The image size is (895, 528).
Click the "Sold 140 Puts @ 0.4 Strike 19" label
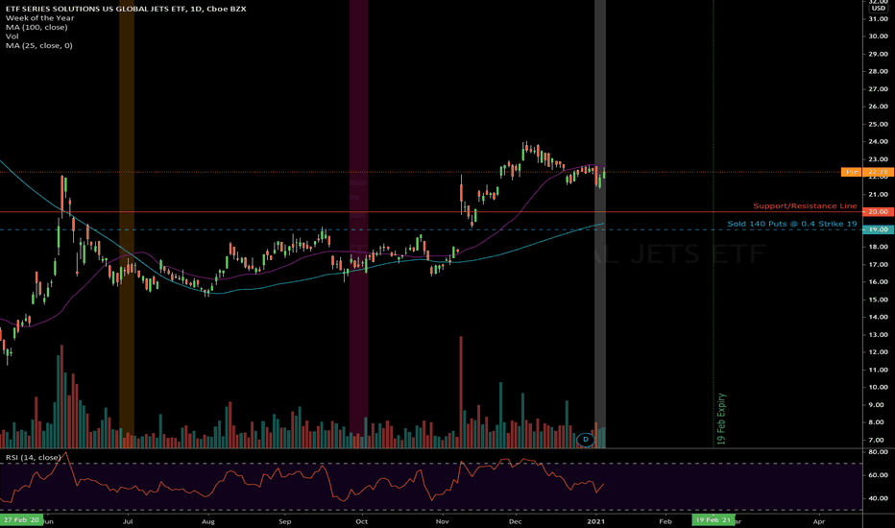[x=792, y=223]
